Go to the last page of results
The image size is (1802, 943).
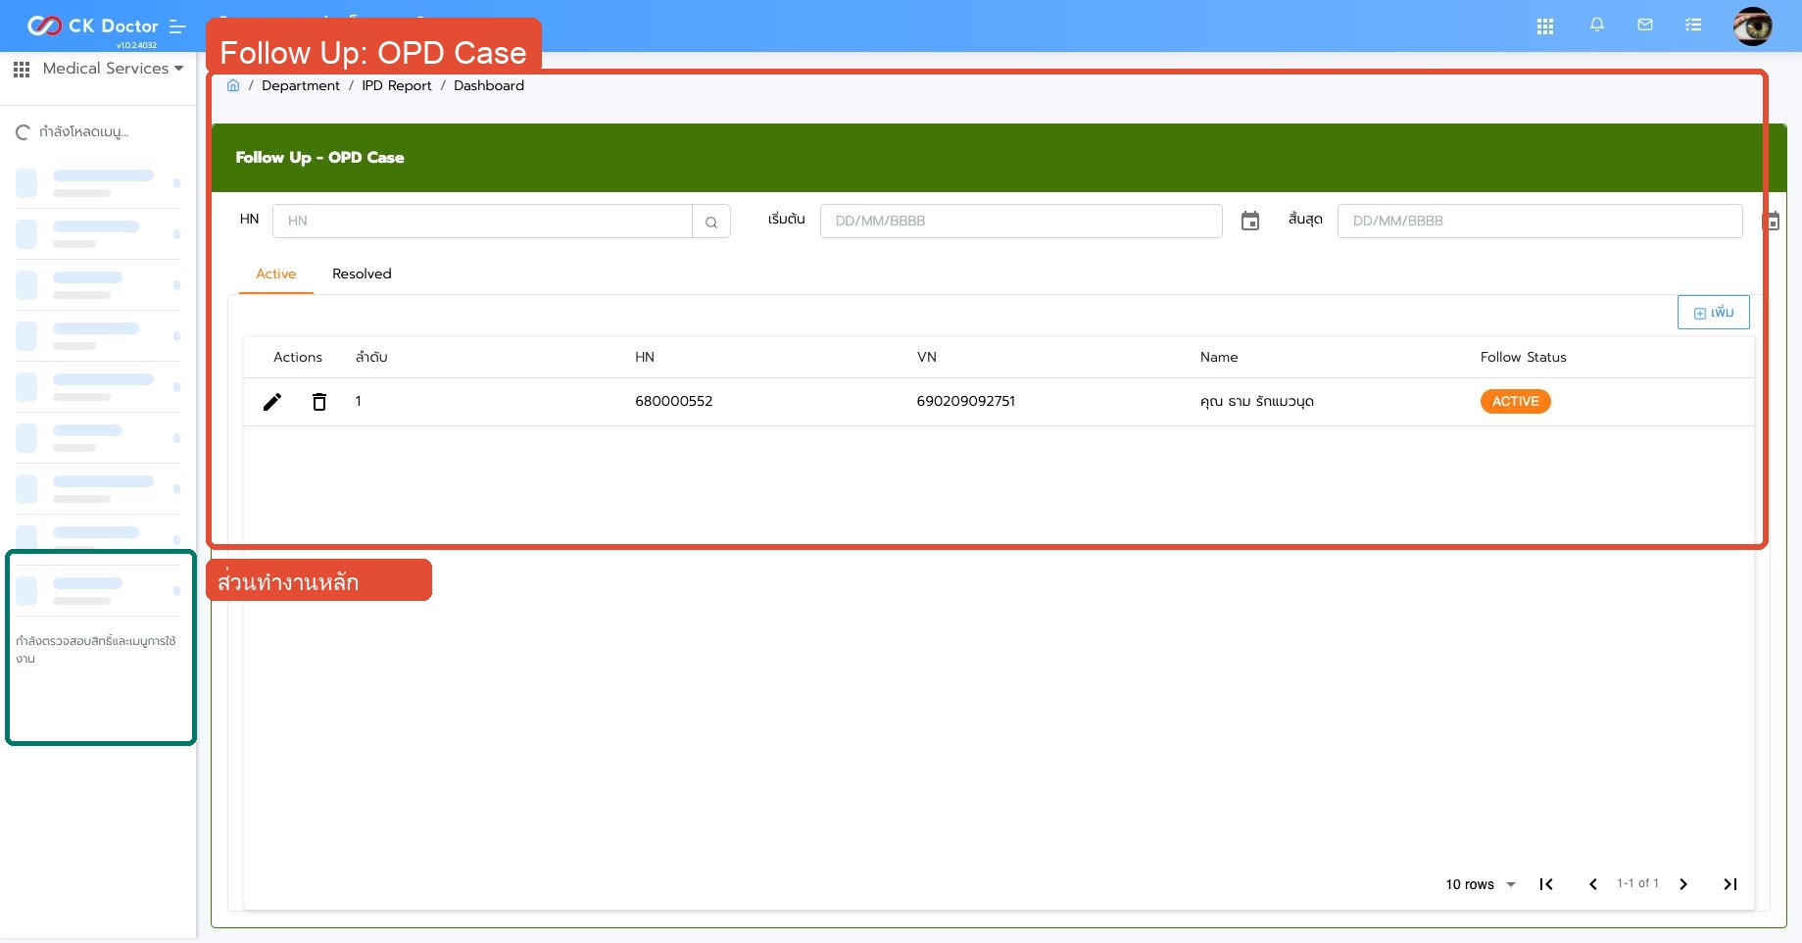coord(1730,884)
